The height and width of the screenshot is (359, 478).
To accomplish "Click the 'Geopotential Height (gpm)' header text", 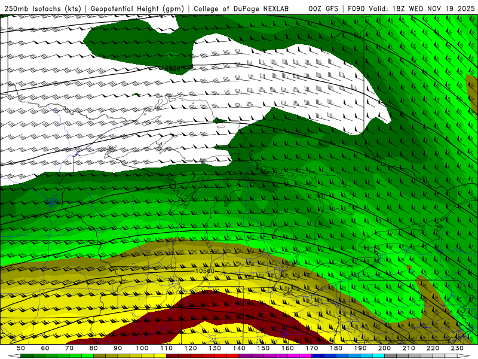I will [x=137, y=8].
